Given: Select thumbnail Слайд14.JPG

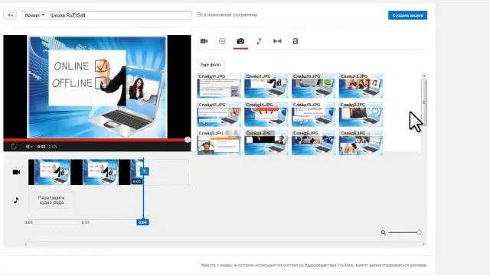Looking at the screenshot, I should pos(266,114).
